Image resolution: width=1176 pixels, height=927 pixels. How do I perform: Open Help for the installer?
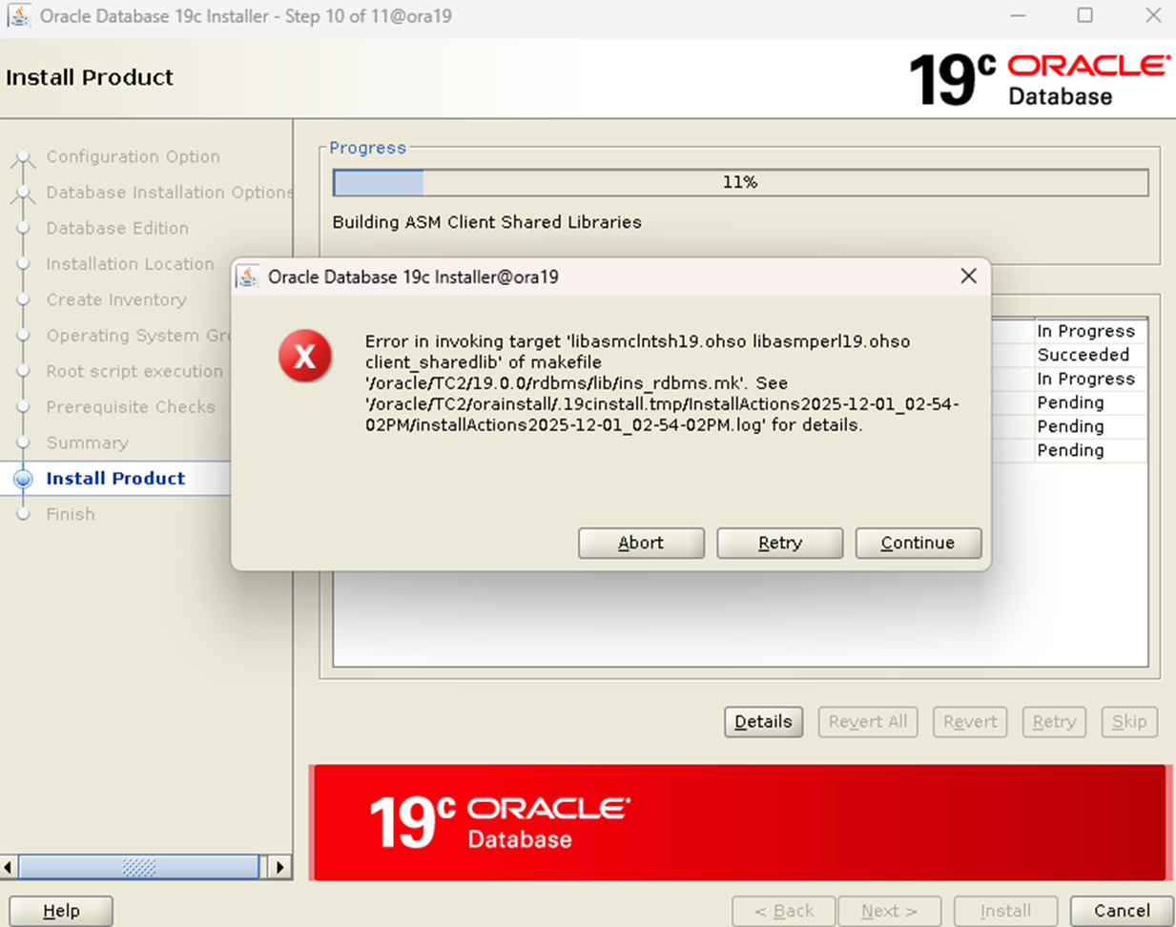[x=61, y=911]
